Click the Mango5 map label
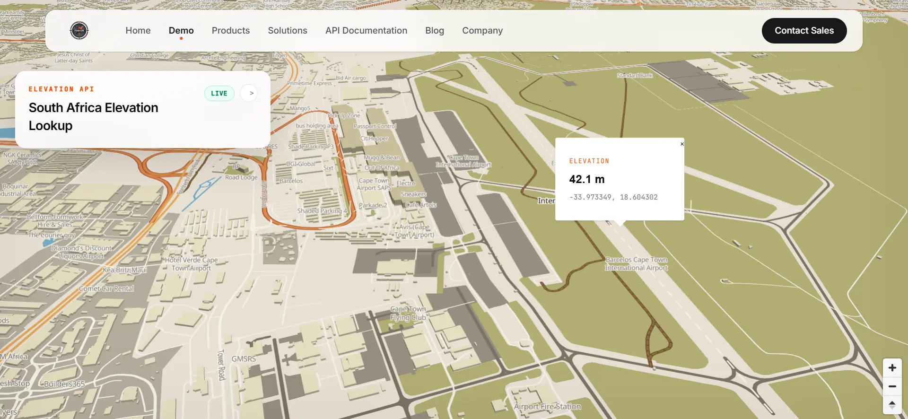The width and height of the screenshot is (908, 419). (x=300, y=108)
